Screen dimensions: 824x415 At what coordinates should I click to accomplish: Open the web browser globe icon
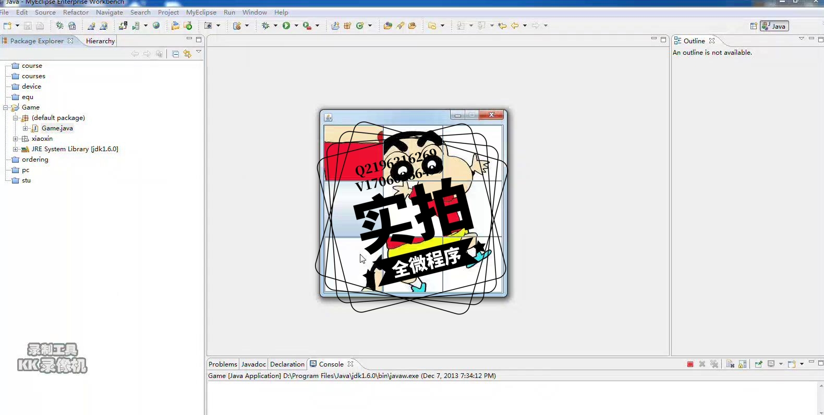point(156,26)
